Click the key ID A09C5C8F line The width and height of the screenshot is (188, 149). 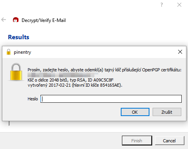[70, 80]
